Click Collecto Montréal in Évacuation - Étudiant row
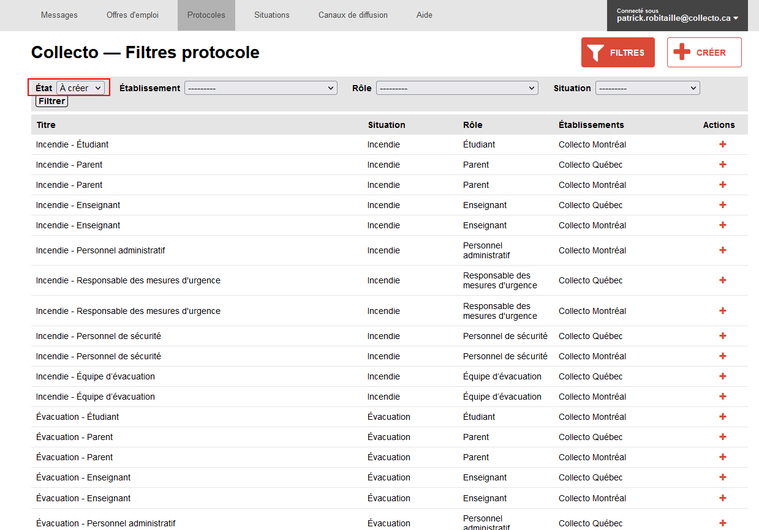The height and width of the screenshot is (530, 759). click(592, 417)
